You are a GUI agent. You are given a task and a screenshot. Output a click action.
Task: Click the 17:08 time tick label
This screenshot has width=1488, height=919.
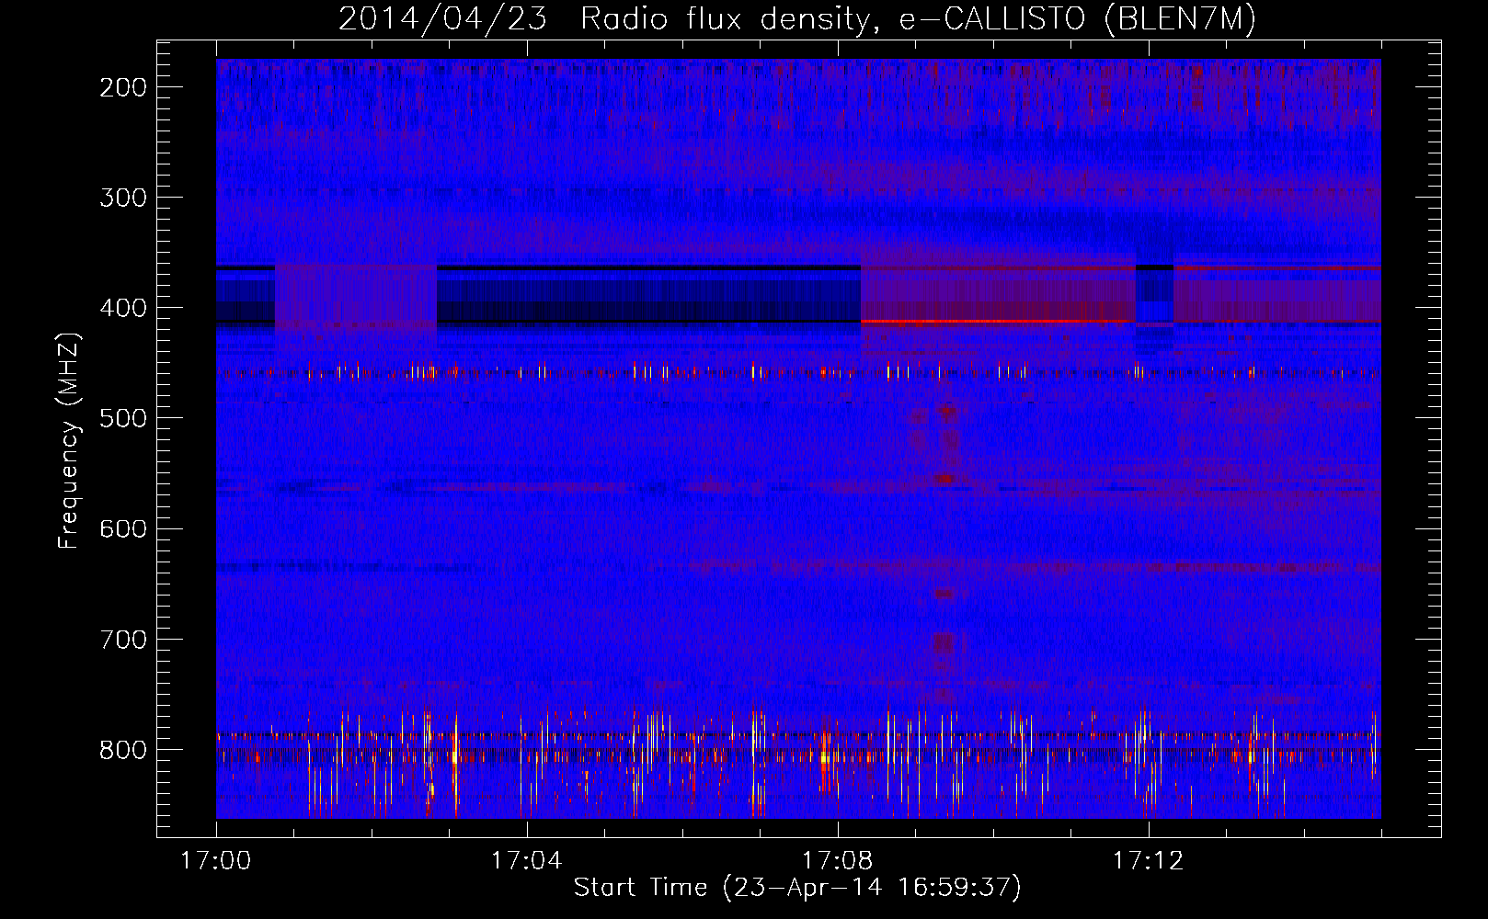click(x=838, y=861)
